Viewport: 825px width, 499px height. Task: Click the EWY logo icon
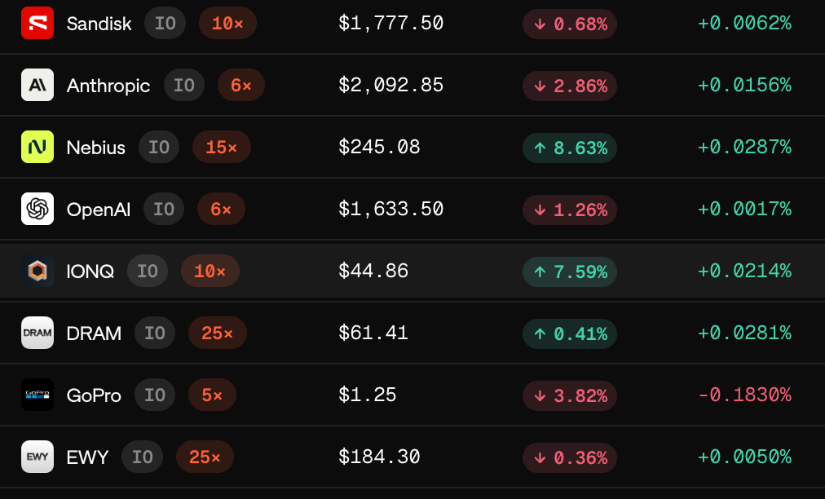[x=37, y=457]
